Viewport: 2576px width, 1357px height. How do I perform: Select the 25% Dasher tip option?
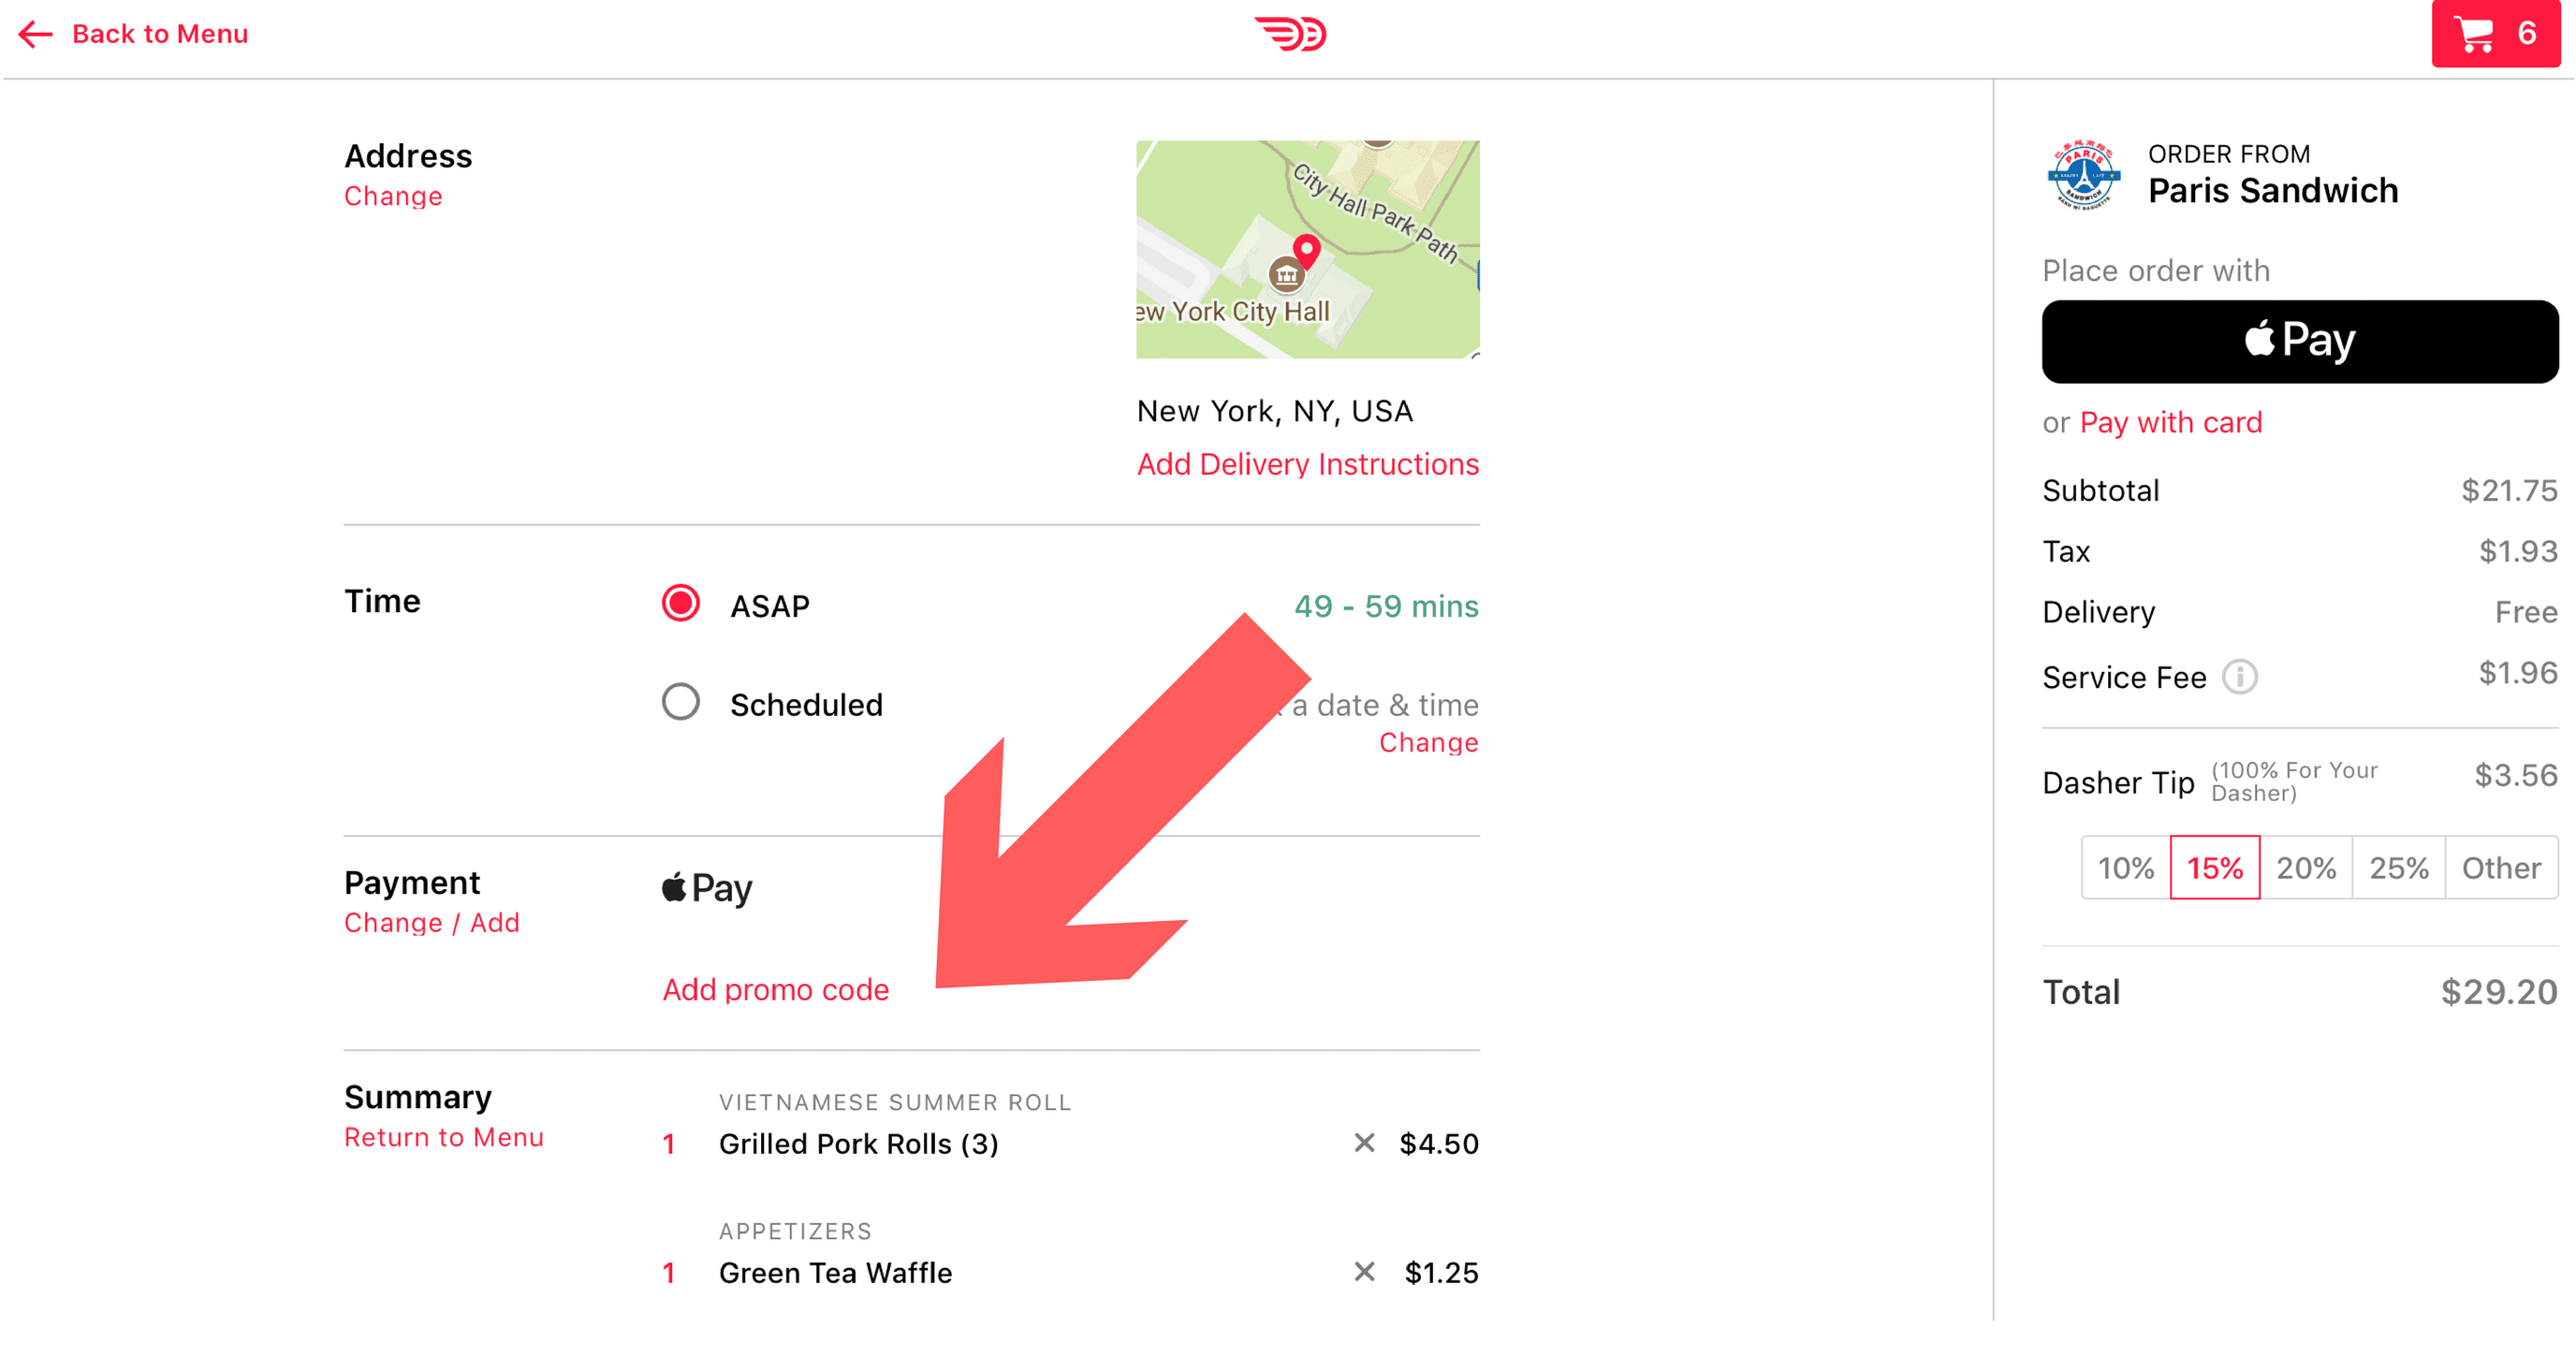pos(2397,867)
